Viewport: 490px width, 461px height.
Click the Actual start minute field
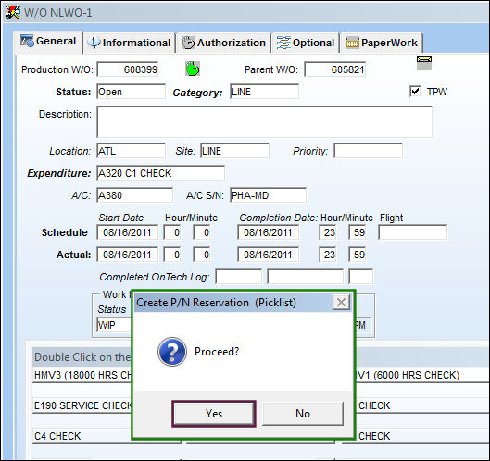(x=202, y=255)
